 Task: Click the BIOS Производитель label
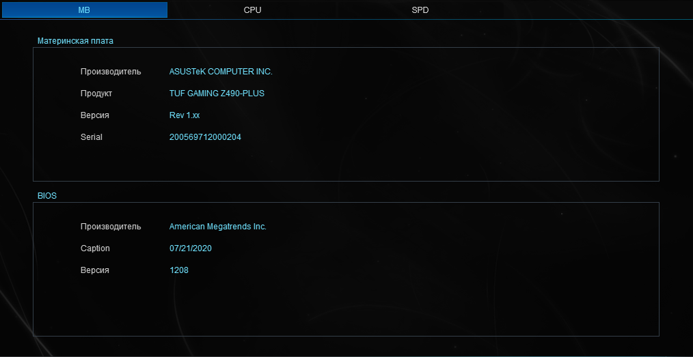pyautogui.click(x=111, y=227)
